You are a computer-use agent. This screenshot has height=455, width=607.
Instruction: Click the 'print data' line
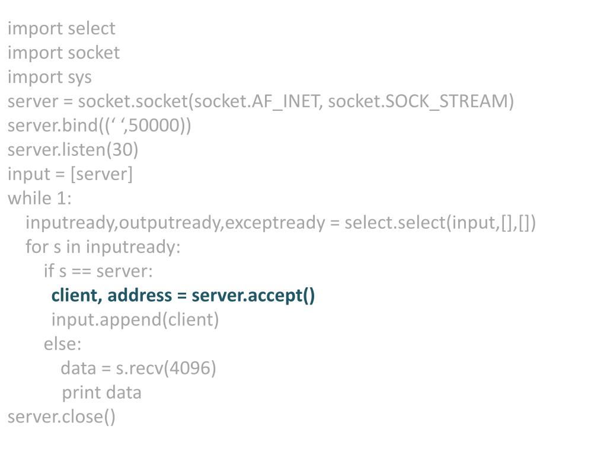pyautogui.click(x=101, y=393)
